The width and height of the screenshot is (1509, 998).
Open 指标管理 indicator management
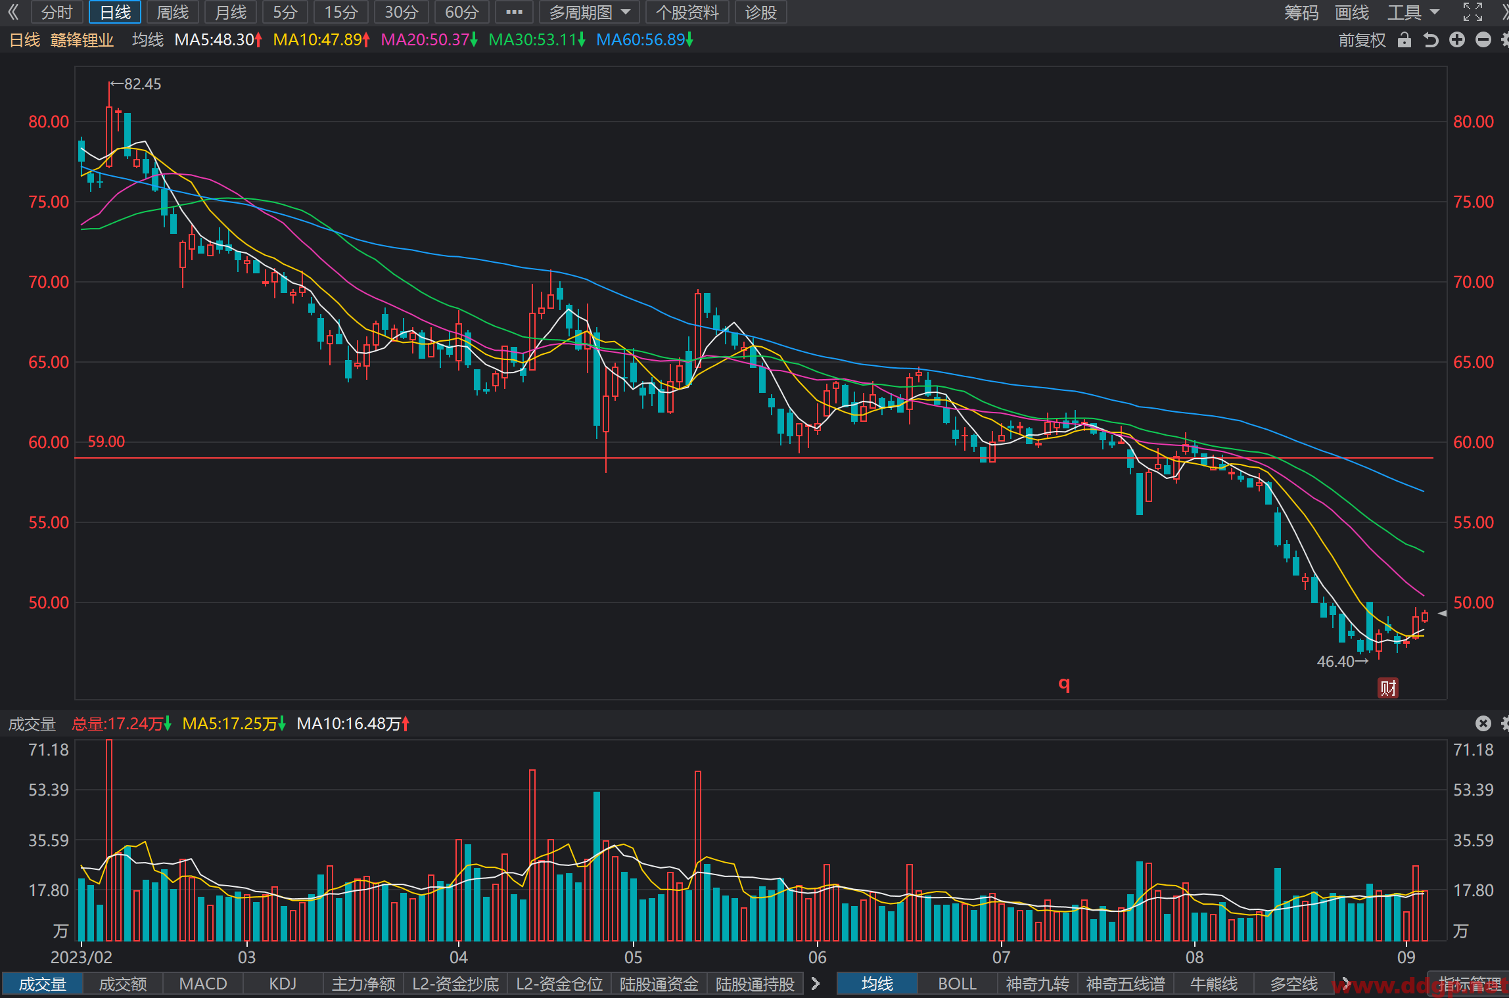(x=1470, y=984)
